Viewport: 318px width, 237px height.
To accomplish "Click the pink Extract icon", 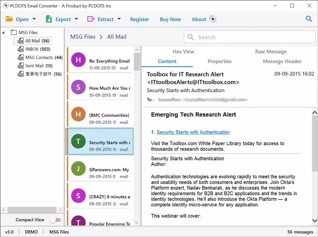I will pyautogui.click(x=91, y=19).
